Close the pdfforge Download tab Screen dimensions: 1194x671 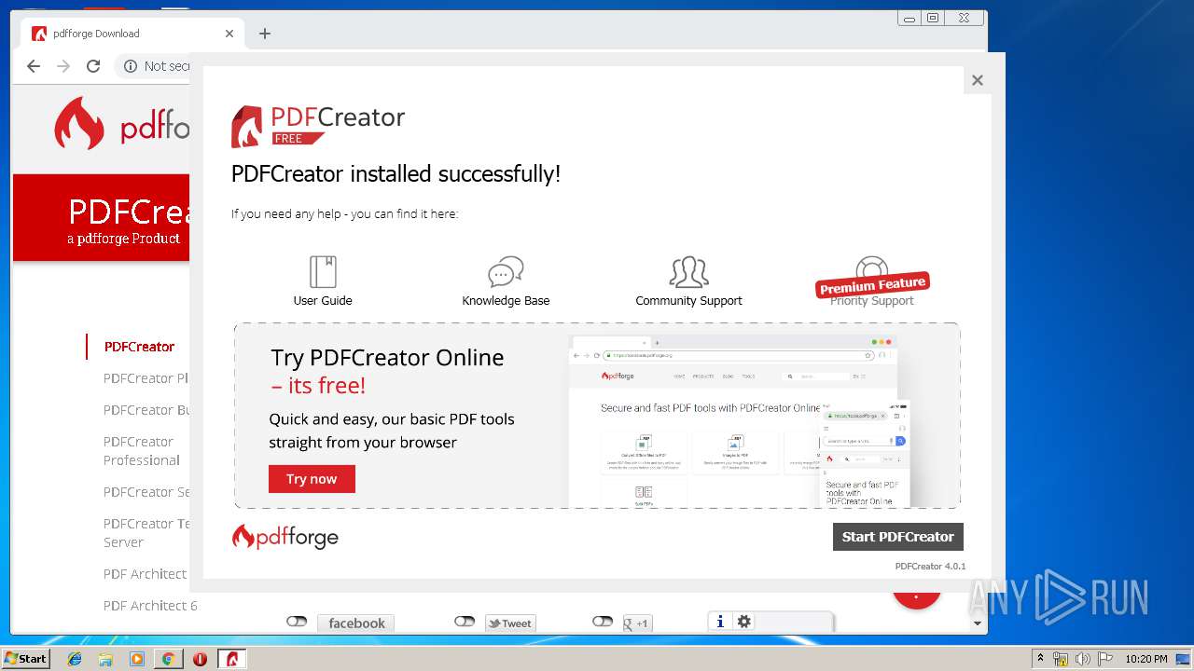(x=229, y=34)
